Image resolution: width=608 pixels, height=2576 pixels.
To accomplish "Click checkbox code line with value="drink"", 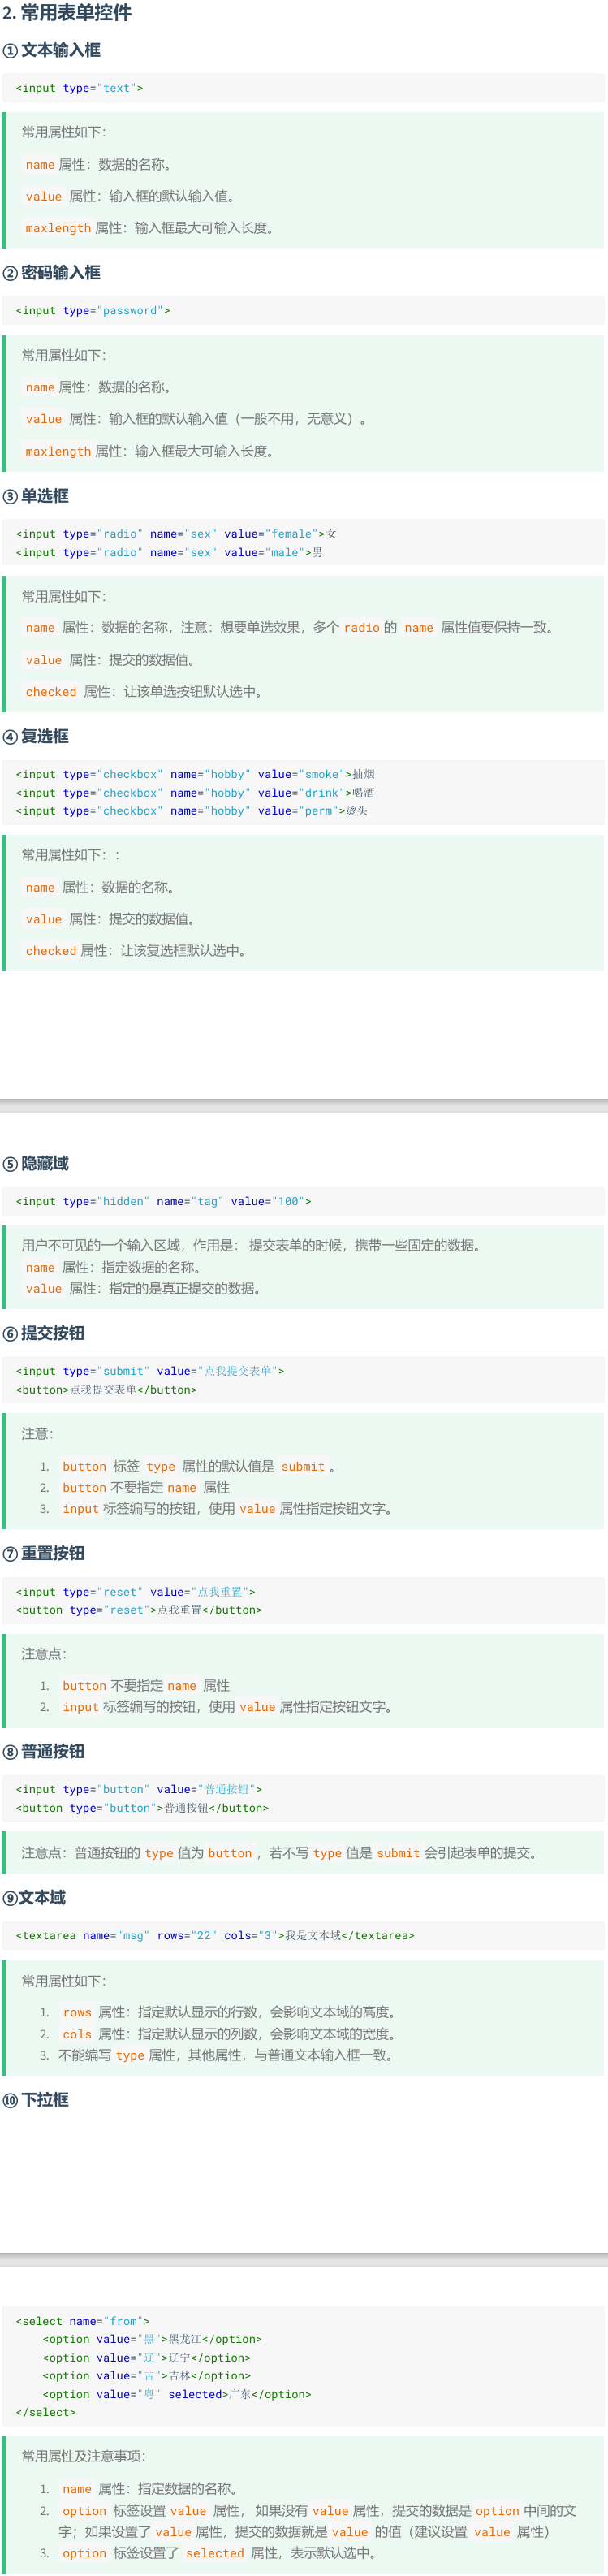I will coord(196,793).
